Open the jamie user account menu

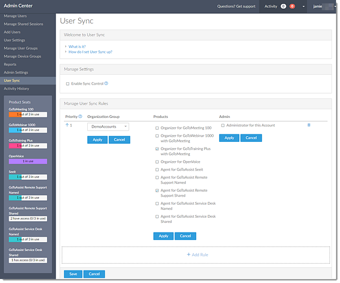pyautogui.click(x=324, y=6)
